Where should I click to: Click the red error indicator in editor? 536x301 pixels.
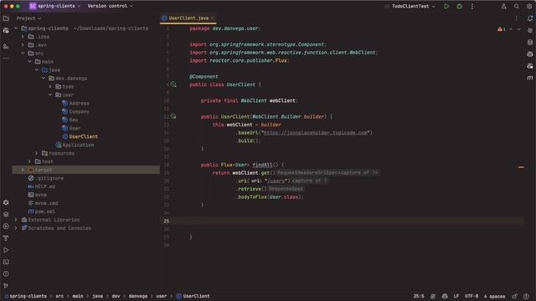[502, 29]
